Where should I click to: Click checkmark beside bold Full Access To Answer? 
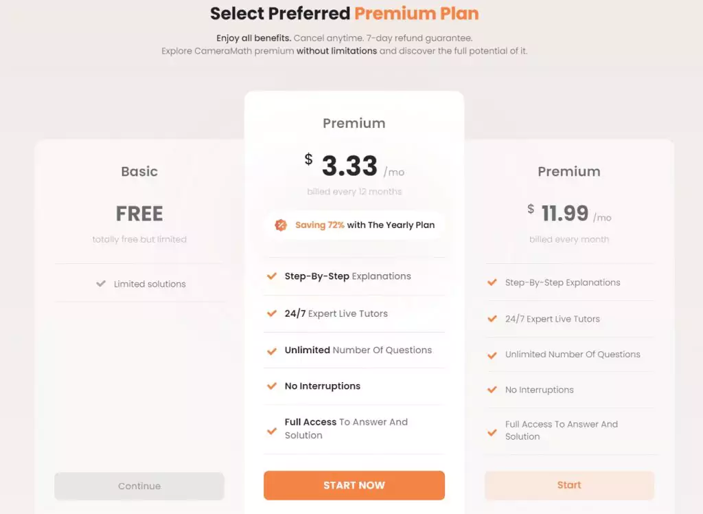pos(272,432)
